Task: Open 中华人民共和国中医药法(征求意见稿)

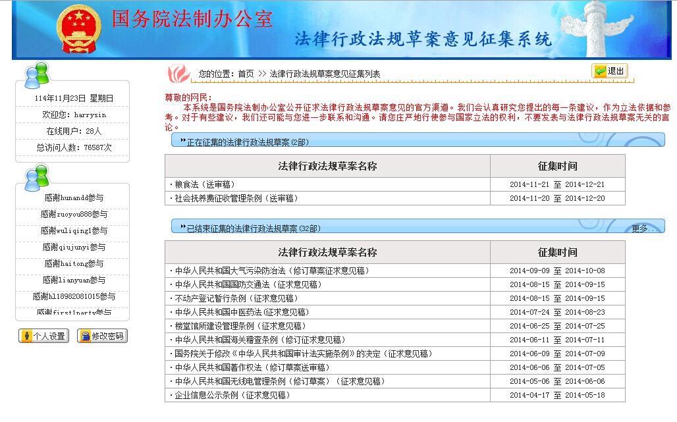Action: (x=242, y=312)
